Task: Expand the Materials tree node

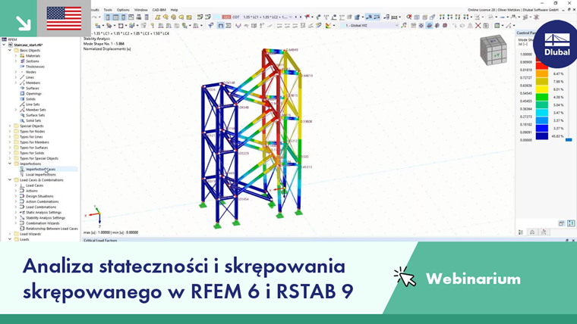Action: (16, 56)
